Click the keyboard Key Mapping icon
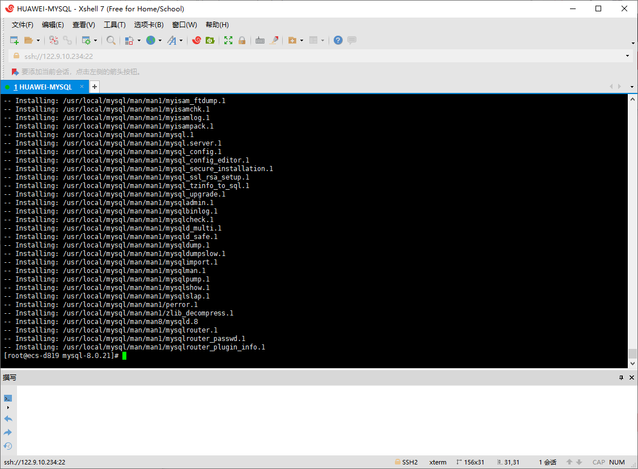Screen dimensions: 638x469 tap(260, 40)
